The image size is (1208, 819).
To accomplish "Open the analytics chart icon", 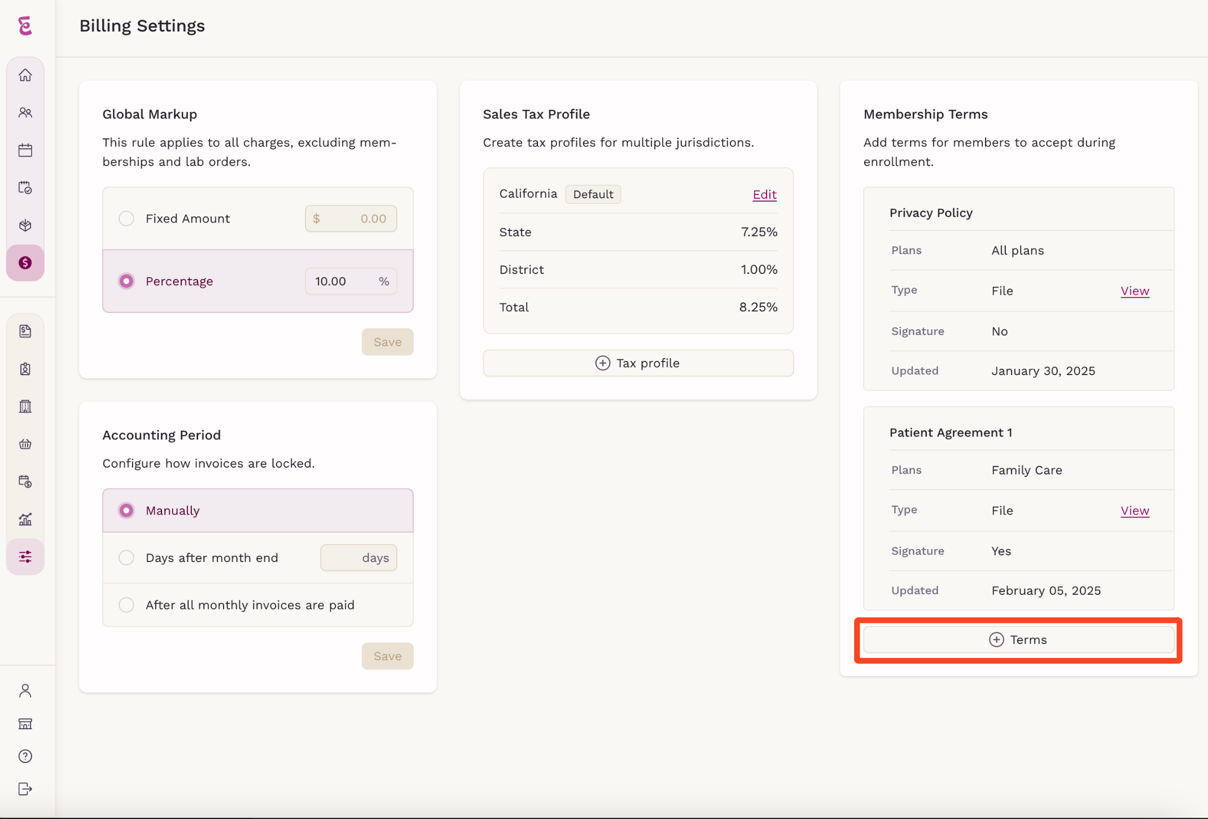I will tap(25, 519).
